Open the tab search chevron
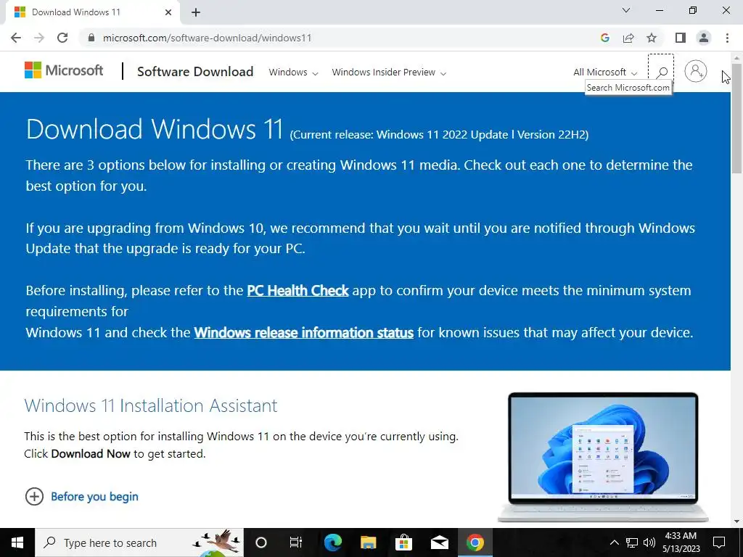 pyautogui.click(x=625, y=10)
